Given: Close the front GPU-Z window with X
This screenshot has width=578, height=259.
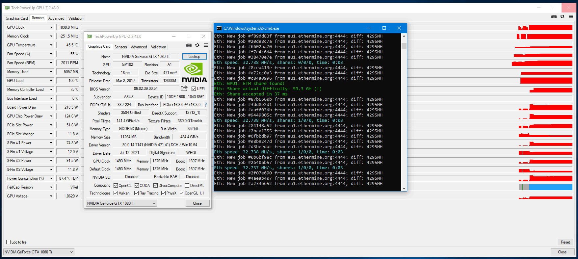Looking at the screenshot, I should click(x=204, y=37).
